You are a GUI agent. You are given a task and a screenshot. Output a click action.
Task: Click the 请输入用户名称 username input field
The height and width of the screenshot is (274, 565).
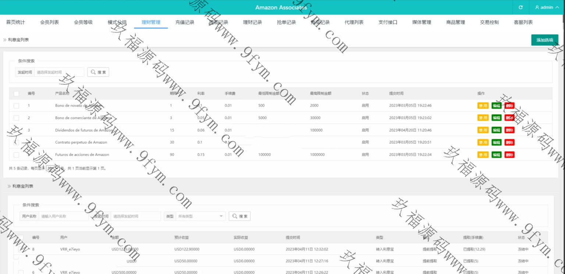63,216
